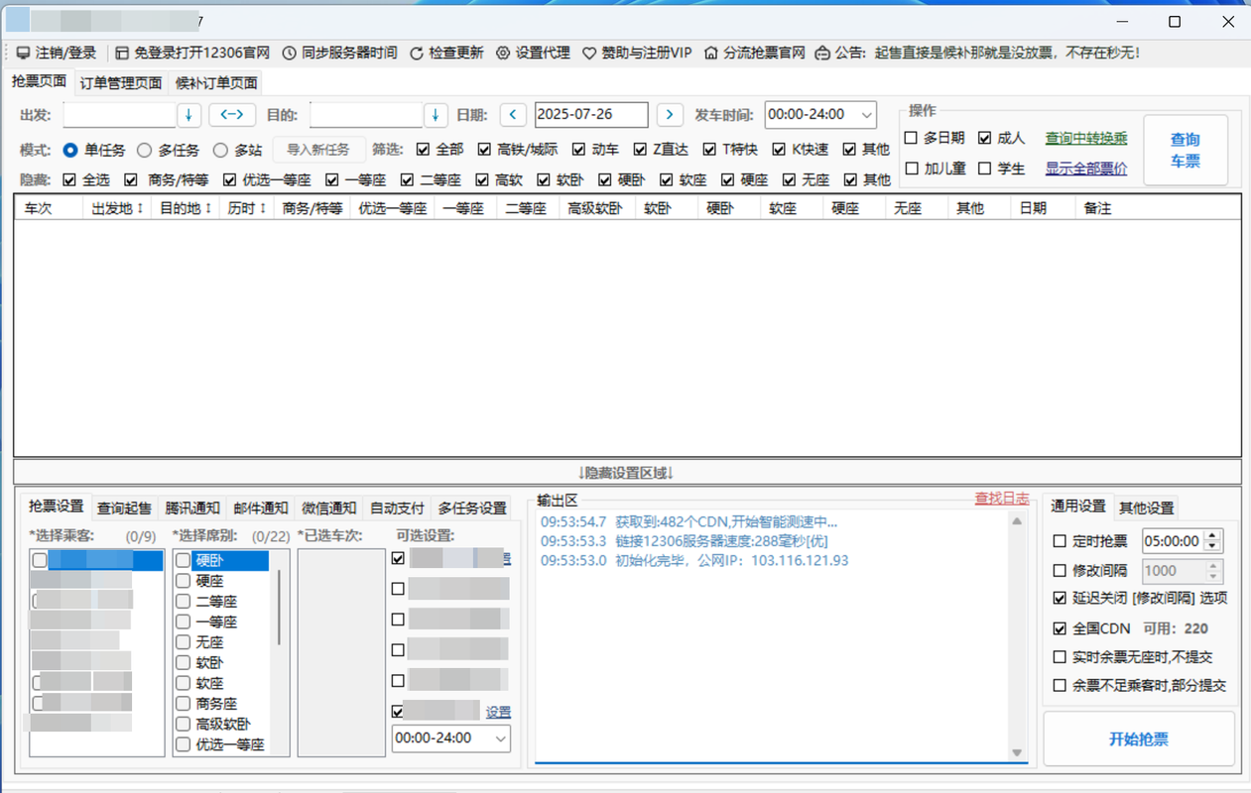Click the 注销/登录 toolbar icon
Viewport: 1251px width, 793px height.
click(23, 53)
